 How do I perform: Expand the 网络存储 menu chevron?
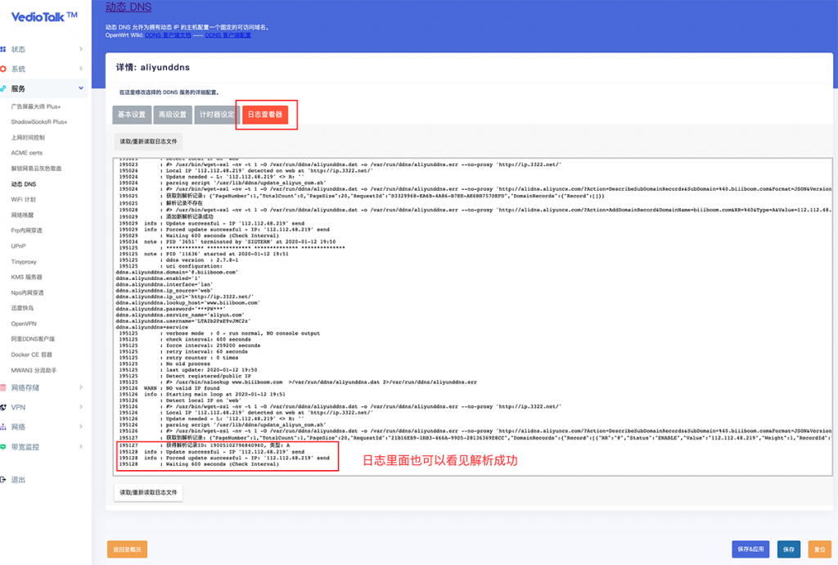80,387
